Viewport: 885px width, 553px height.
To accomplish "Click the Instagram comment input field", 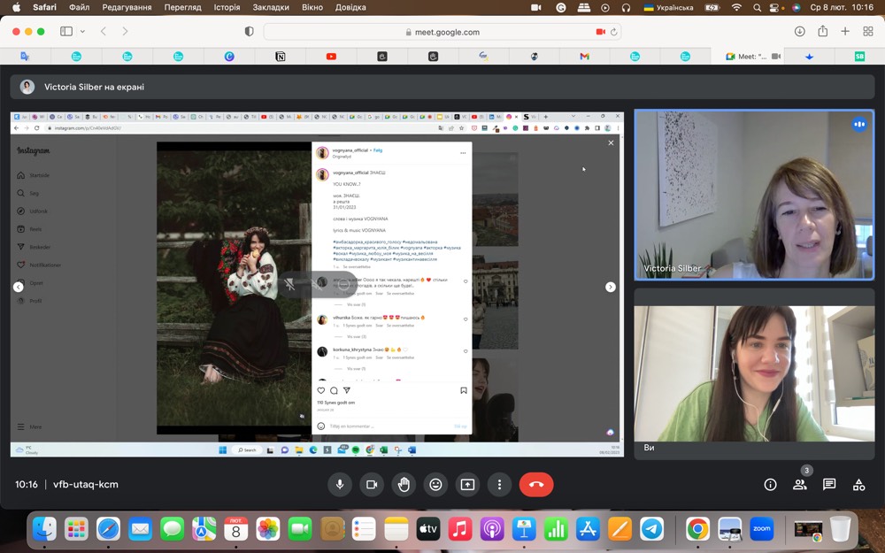I will 389,426.
